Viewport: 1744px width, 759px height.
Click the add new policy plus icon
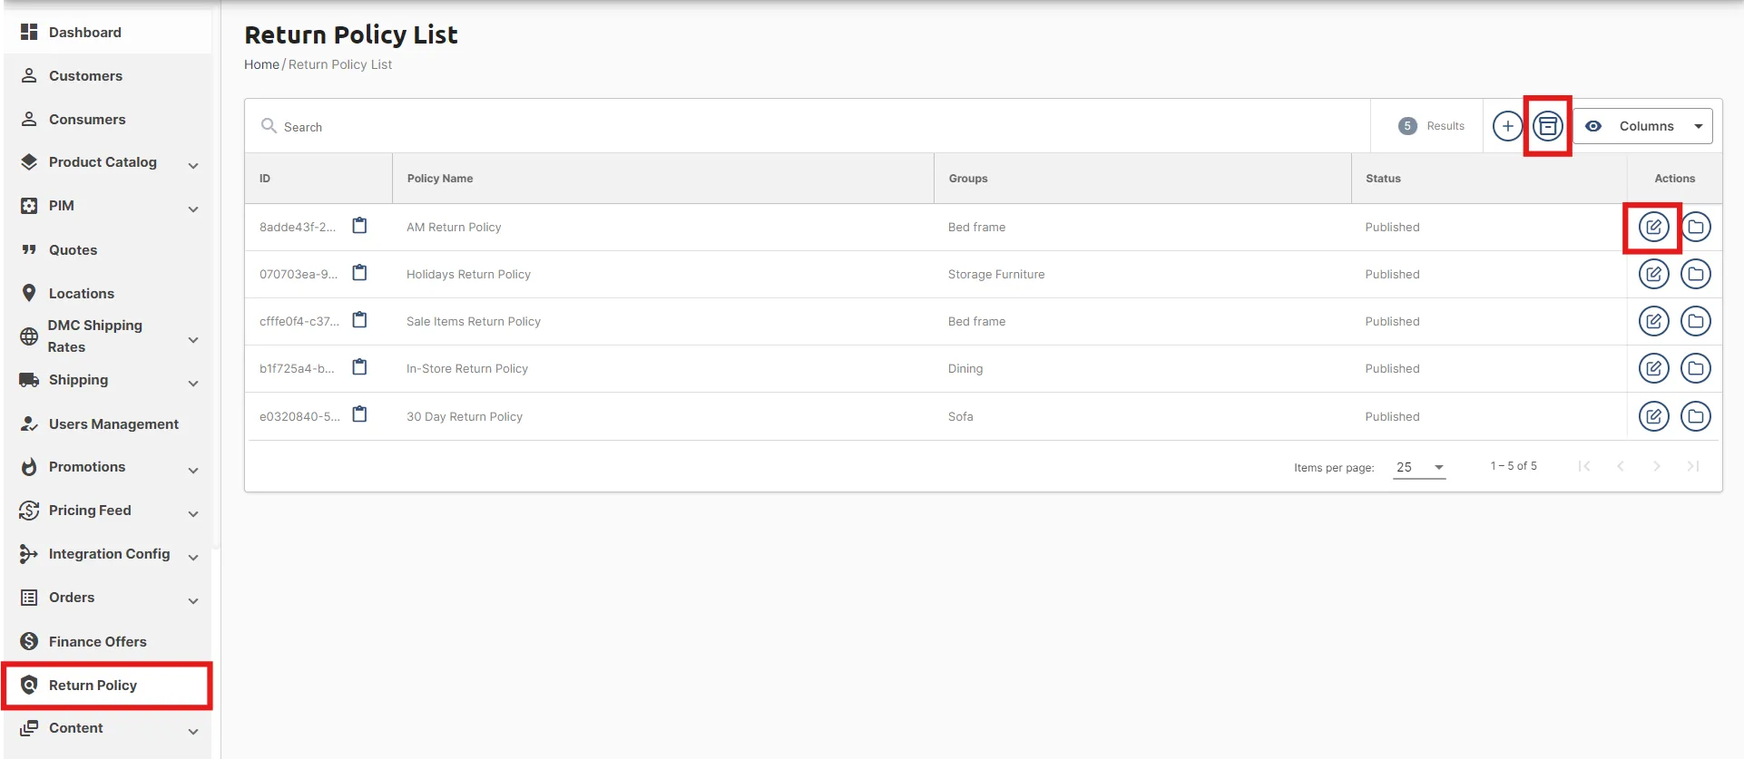click(1507, 126)
